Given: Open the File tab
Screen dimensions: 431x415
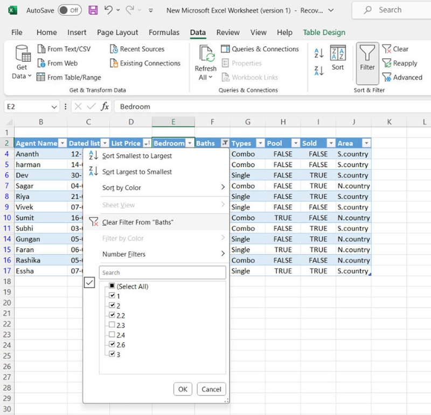Looking at the screenshot, I should [x=17, y=32].
